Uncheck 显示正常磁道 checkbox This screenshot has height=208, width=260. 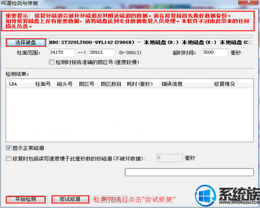(x=8, y=148)
